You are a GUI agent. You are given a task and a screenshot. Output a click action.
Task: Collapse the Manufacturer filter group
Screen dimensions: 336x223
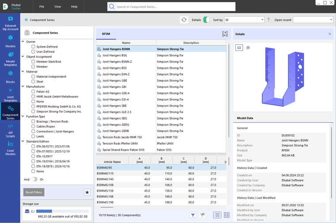(x=23, y=87)
